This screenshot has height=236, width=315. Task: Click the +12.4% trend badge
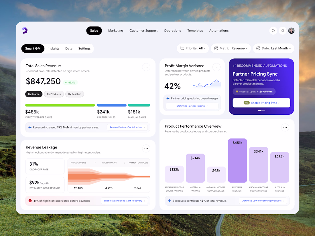pos(70,82)
